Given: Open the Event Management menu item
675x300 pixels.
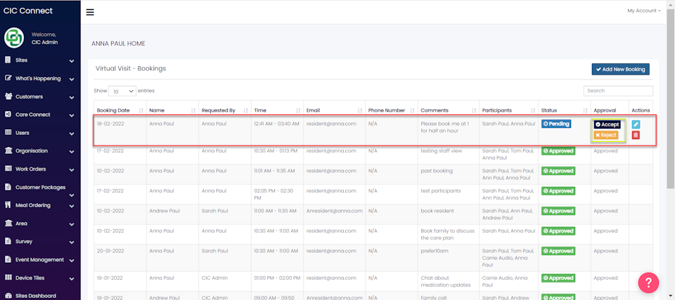Looking at the screenshot, I should tap(40, 260).
